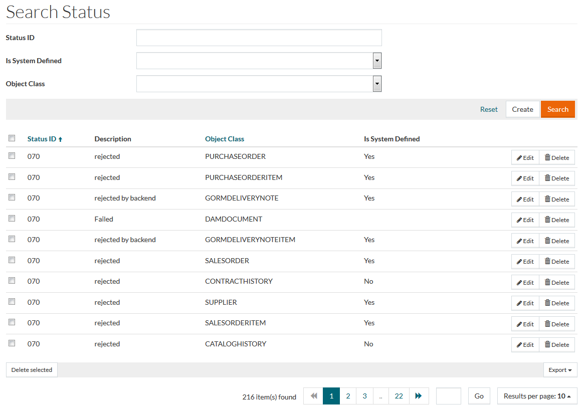Click into the Status ID text field

tap(259, 38)
